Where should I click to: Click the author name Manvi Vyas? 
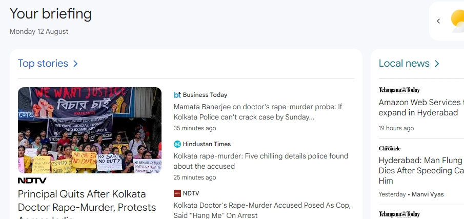[428, 194]
